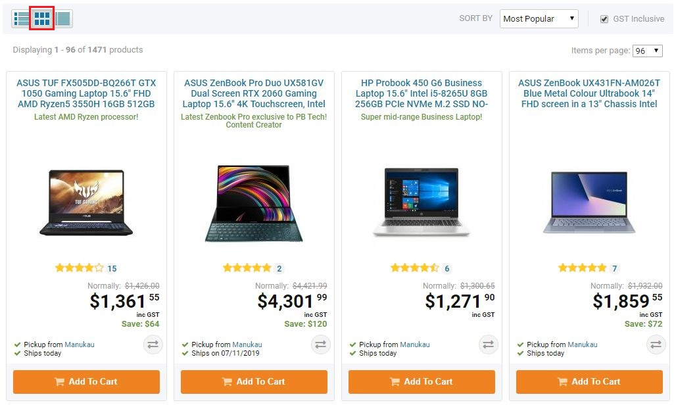Click compare icon on HP Probook 450
Viewport: 674px width, 405px height.
[488, 344]
